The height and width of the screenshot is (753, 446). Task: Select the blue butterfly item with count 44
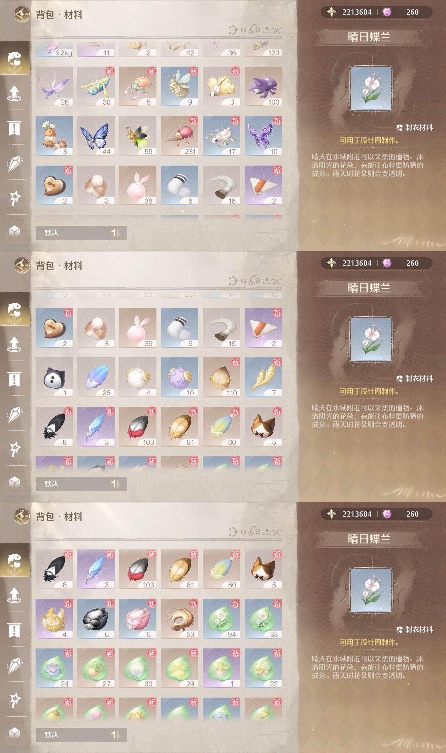point(96,136)
